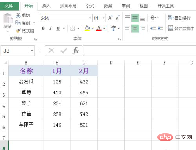Screen dimensions: 196x150
Task: Expand borders dropdown arrow
Action: coord(78,28)
